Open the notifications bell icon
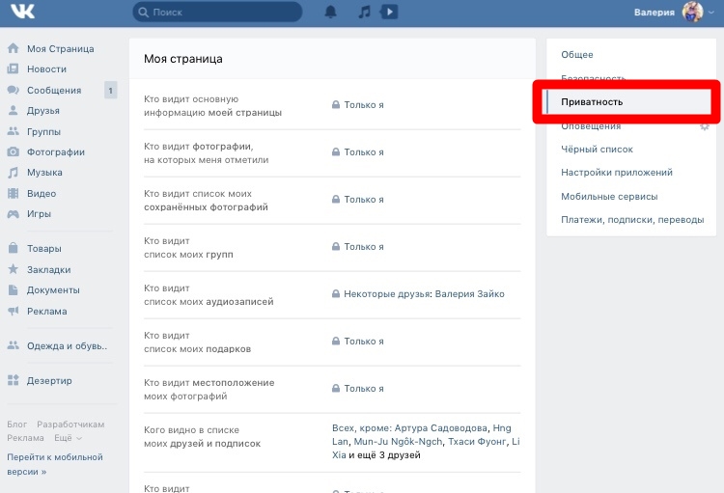Image resolution: width=724 pixels, height=493 pixels. click(x=331, y=13)
